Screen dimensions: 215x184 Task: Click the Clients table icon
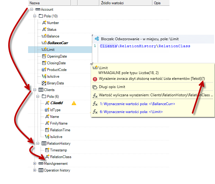pyautogui.click(x=41, y=90)
